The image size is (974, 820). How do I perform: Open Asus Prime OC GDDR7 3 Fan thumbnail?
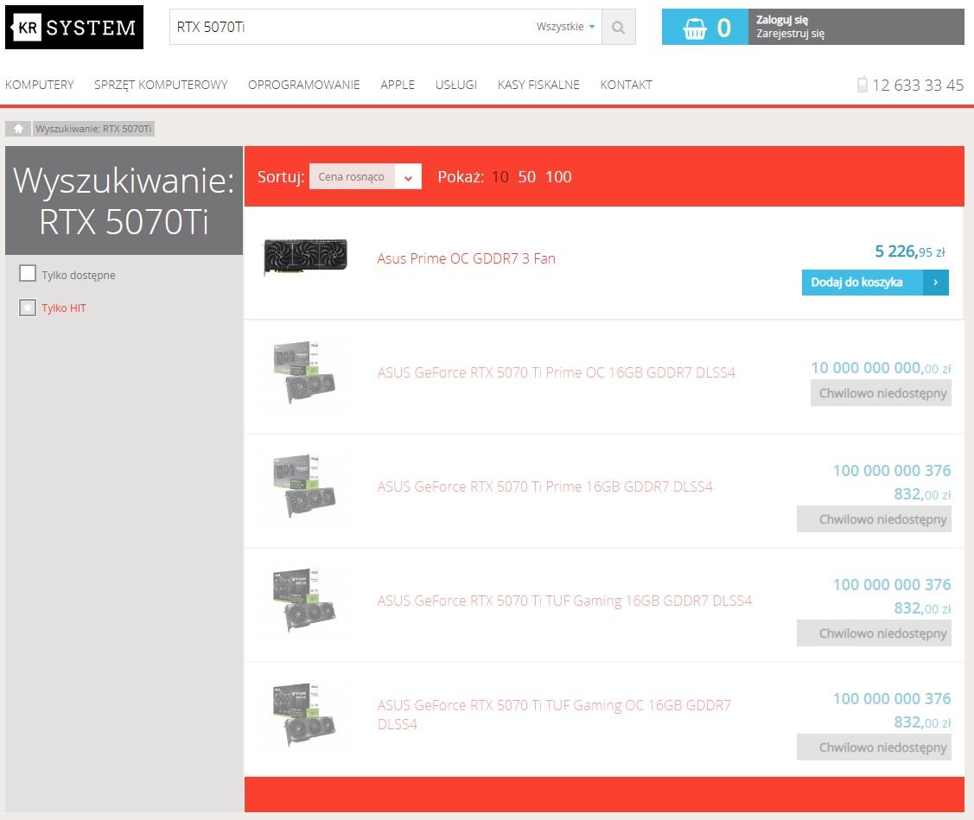tap(304, 257)
